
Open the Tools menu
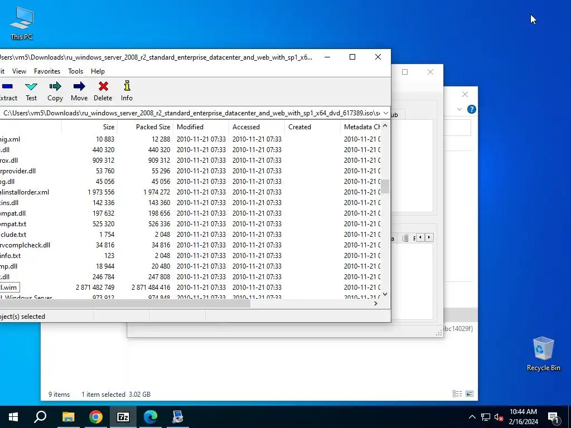(75, 71)
